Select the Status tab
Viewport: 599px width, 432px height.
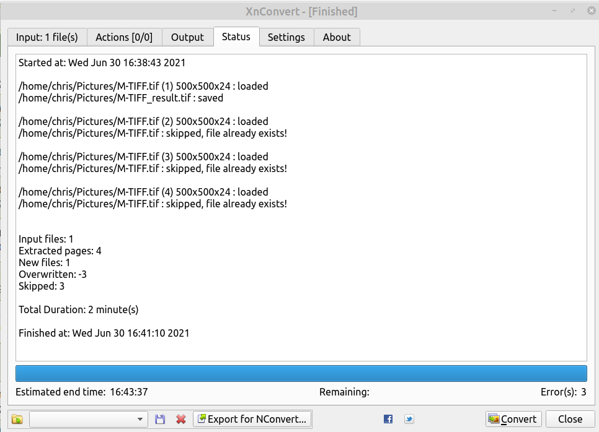click(236, 37)
